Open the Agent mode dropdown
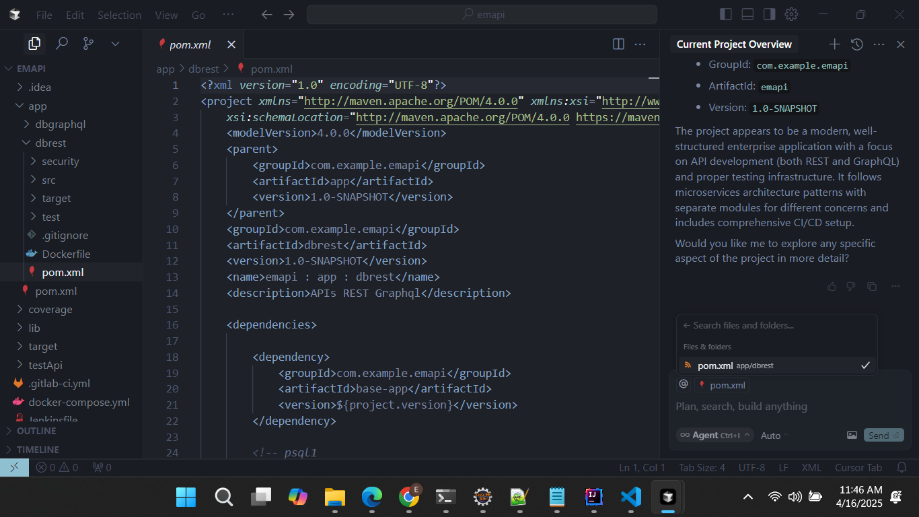The width and height of the screenshot is (919, 517). (x=714, y=435)
